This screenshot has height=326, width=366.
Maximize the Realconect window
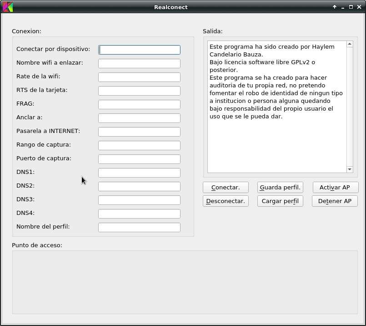pyautogui.click(x=351, y=7)
